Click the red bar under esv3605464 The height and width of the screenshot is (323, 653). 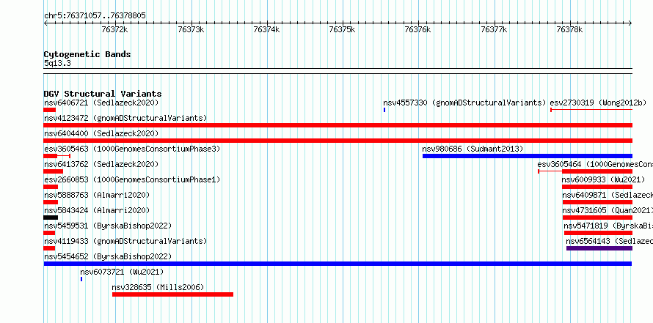(597, 171)
